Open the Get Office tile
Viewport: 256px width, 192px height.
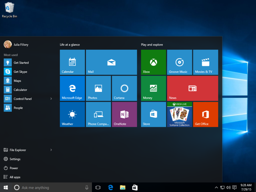tap(206, 115)
